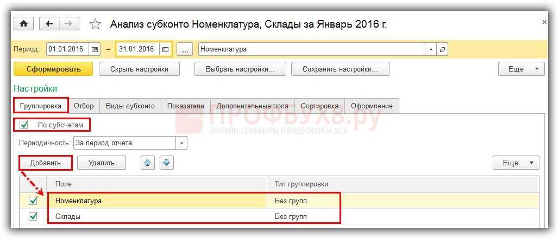The width and height of the screenshot is (559, 239).
Task: Move the selected grouping row down
Action: tap(166, 163)
